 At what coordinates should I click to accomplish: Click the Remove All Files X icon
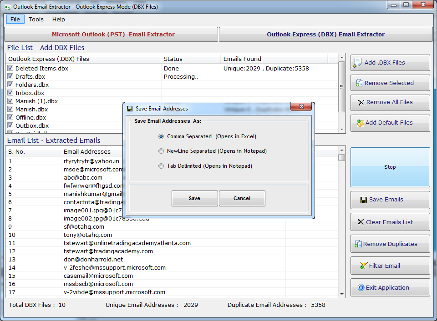[361, 102]
